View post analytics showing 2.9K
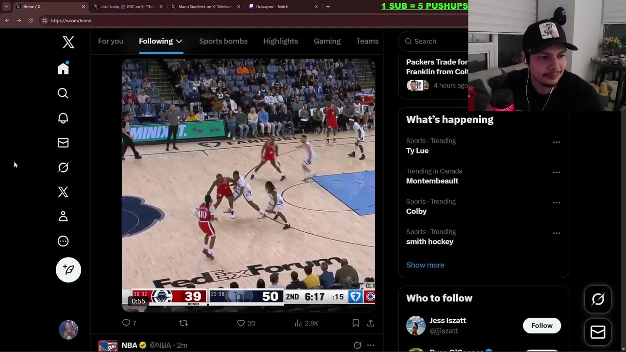This screenshot has width=626, height=352. pyautogui.click(x=307, y=323)
